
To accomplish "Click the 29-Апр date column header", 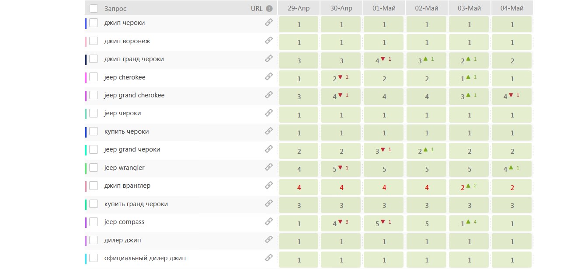I will click(x=299, y=8).
